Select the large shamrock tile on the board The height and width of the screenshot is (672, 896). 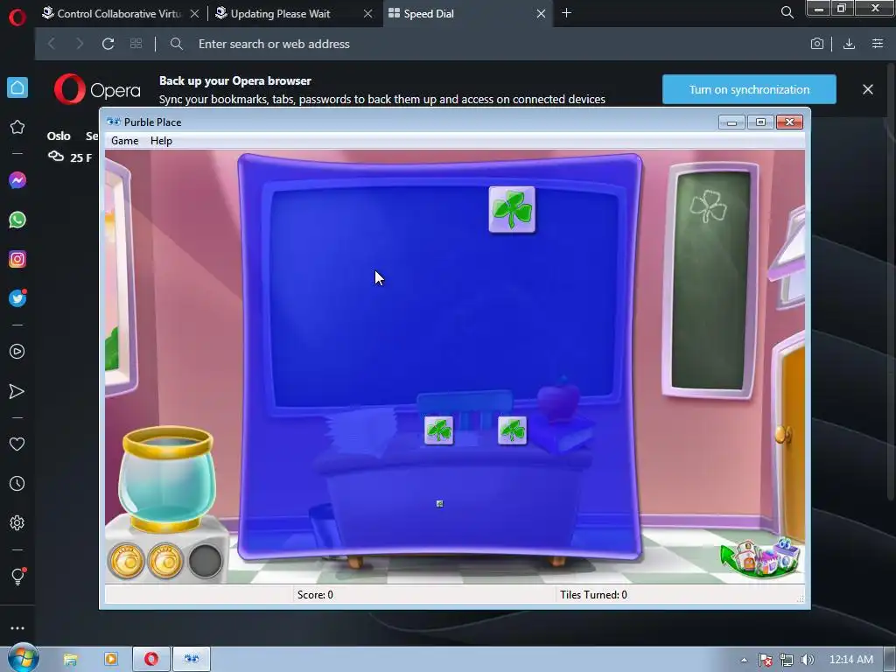512,210
